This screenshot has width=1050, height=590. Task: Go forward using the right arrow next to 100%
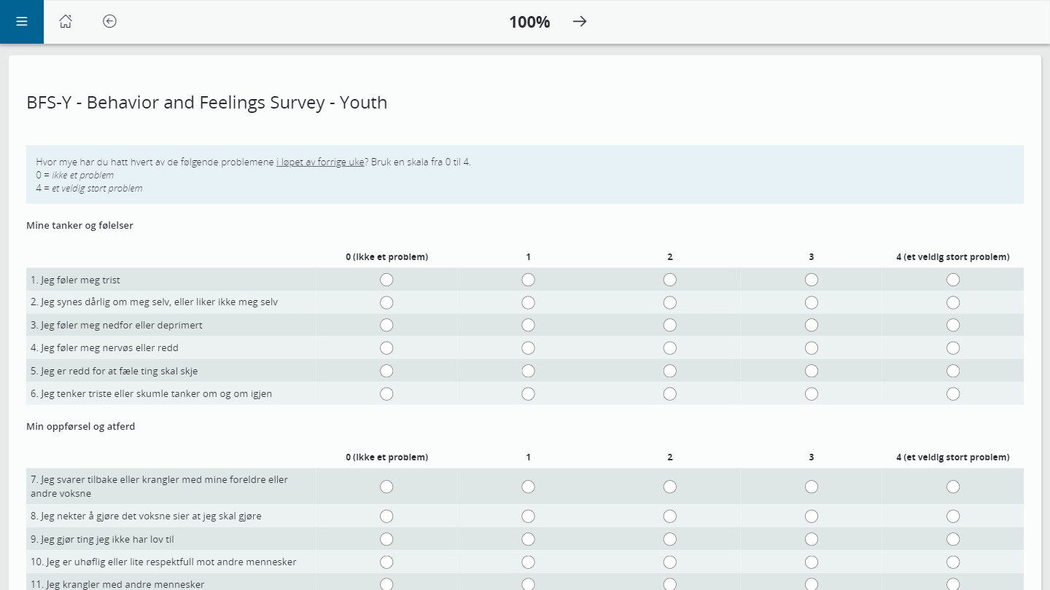pyautogui.click(x=579, y=22)
